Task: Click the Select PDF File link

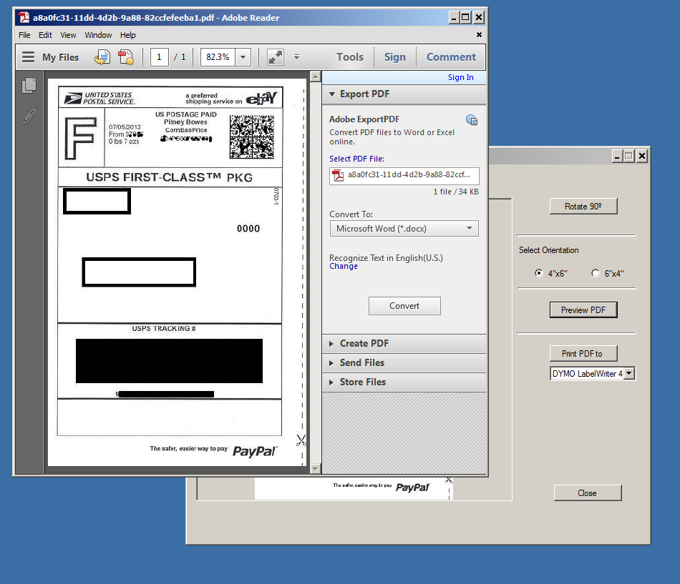Action: [x=356, y=159]
